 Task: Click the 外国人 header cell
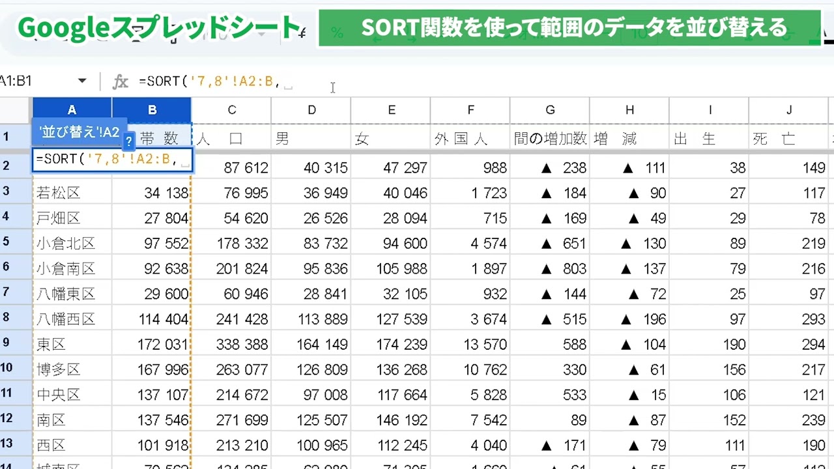coord(470,139)
